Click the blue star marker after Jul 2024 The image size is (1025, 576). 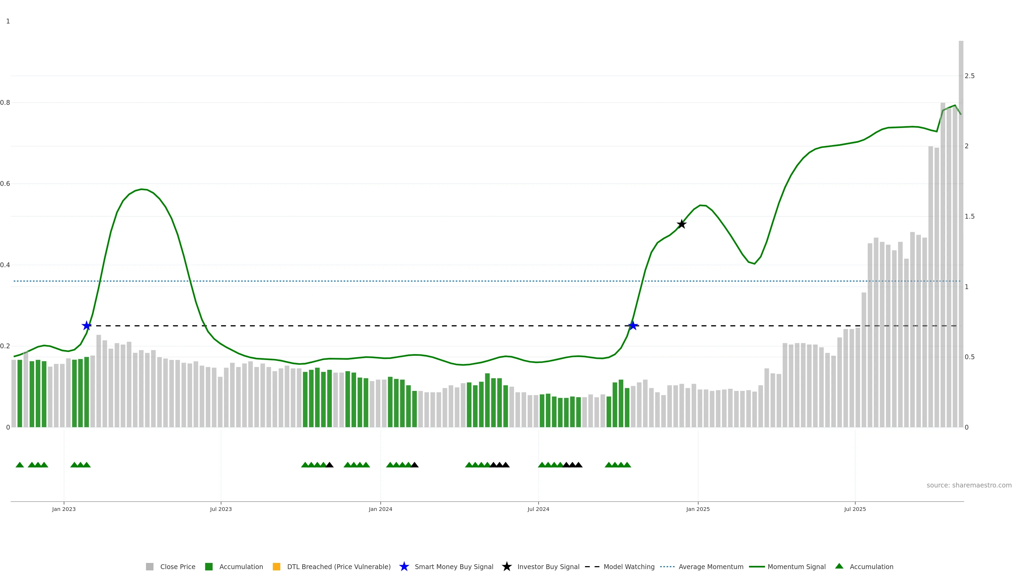633,326
